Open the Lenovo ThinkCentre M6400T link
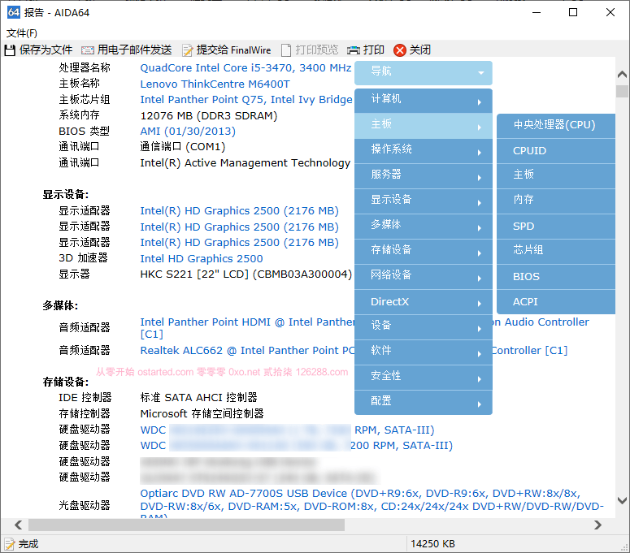 coord(215,84)
